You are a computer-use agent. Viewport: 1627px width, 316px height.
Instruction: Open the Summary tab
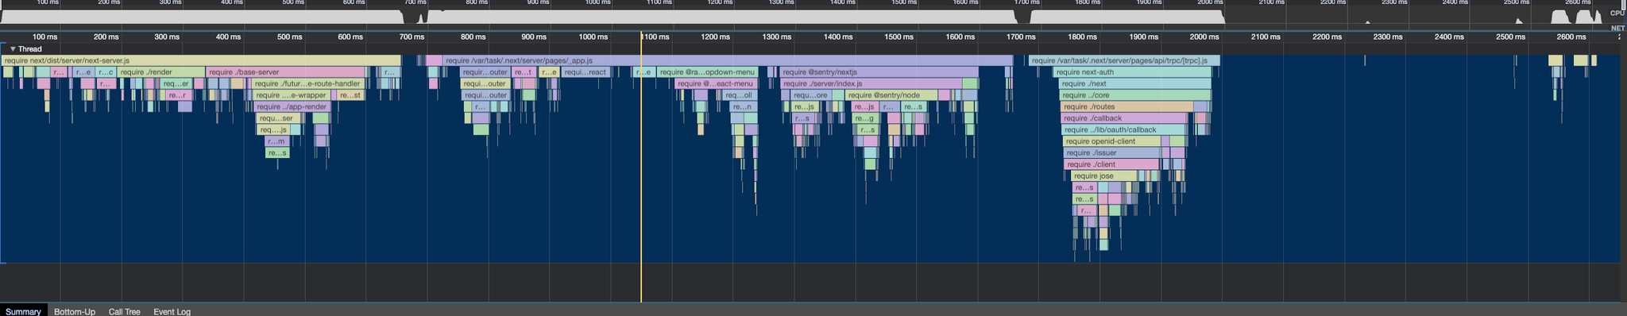point(23,311)
